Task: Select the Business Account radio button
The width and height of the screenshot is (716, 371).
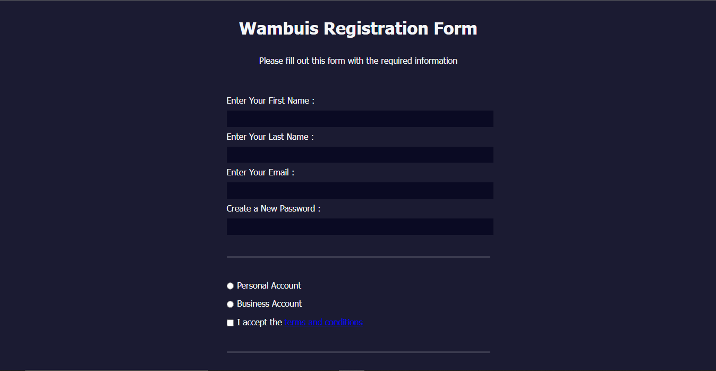Action: [230, 303]
